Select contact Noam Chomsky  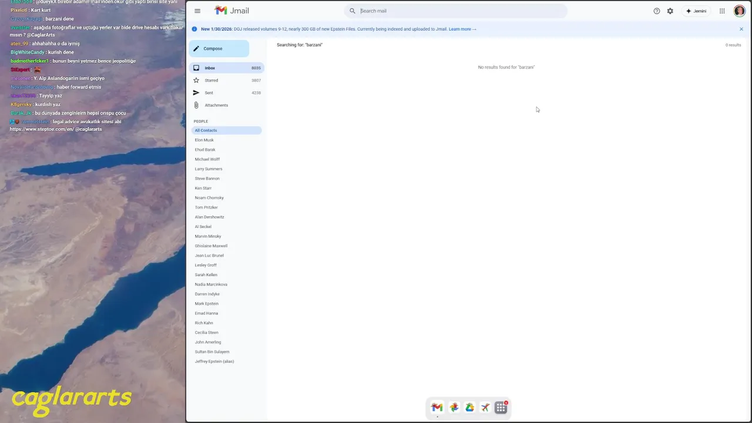[x=209, y=197]
